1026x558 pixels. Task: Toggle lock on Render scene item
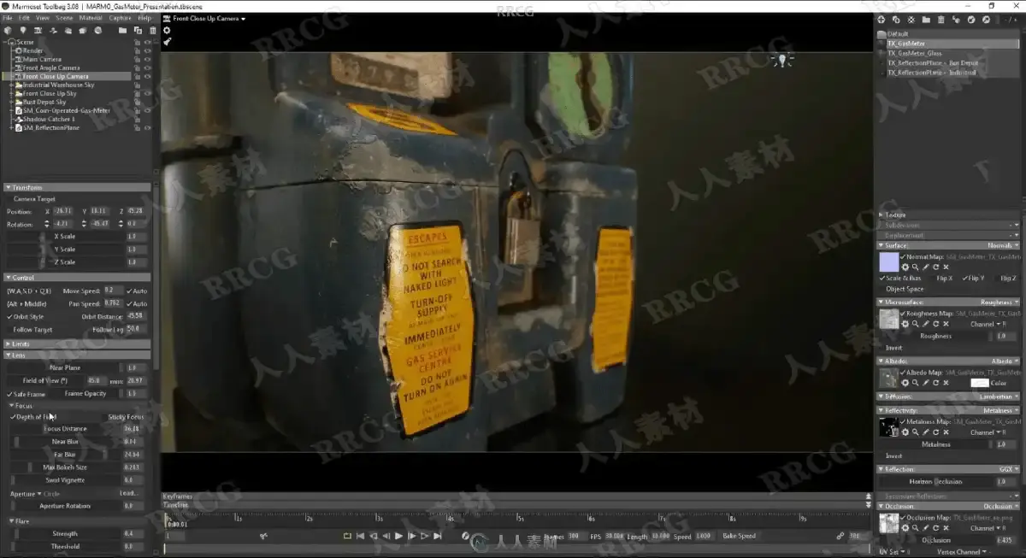[137, 50]
